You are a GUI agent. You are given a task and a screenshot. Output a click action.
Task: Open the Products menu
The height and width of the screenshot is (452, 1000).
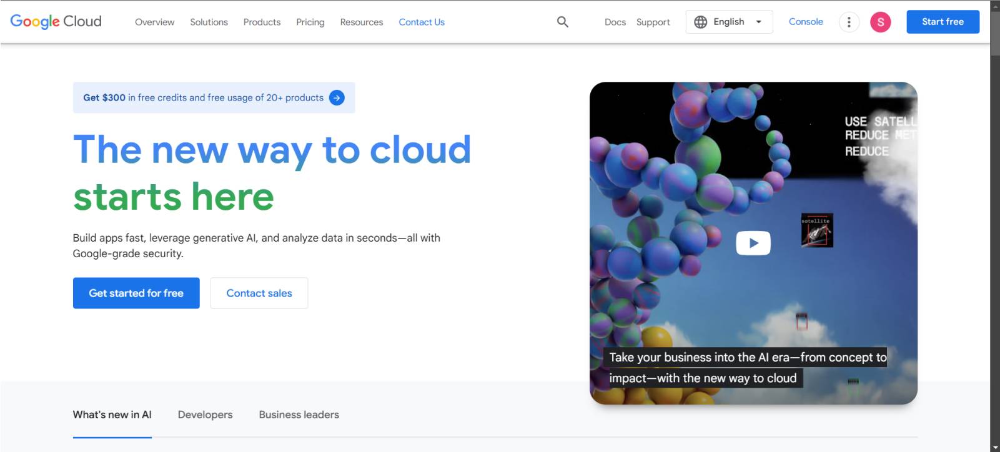coord(262,22)
